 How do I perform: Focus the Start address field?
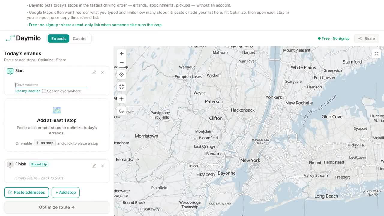pyautogui.click(x=52, y=85)
